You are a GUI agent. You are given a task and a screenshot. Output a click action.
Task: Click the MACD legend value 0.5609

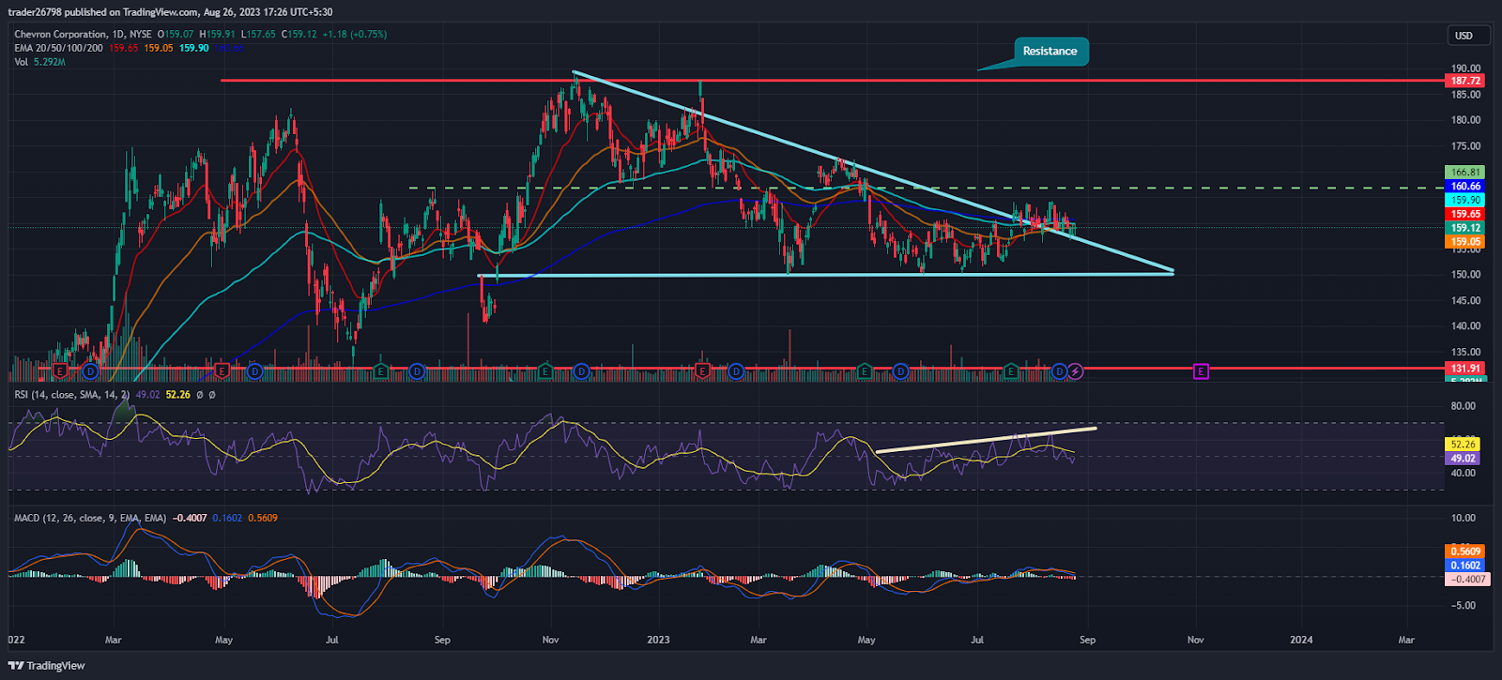coord(263,518)
